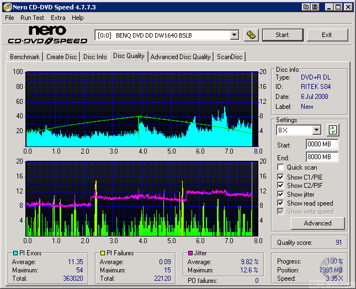Click the cyan PI Errors color swatch
Screen dimensions: 356x289
15,253
